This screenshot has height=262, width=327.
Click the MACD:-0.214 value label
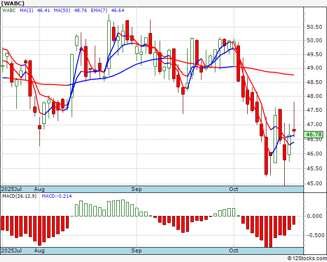[x=57, y=196]
